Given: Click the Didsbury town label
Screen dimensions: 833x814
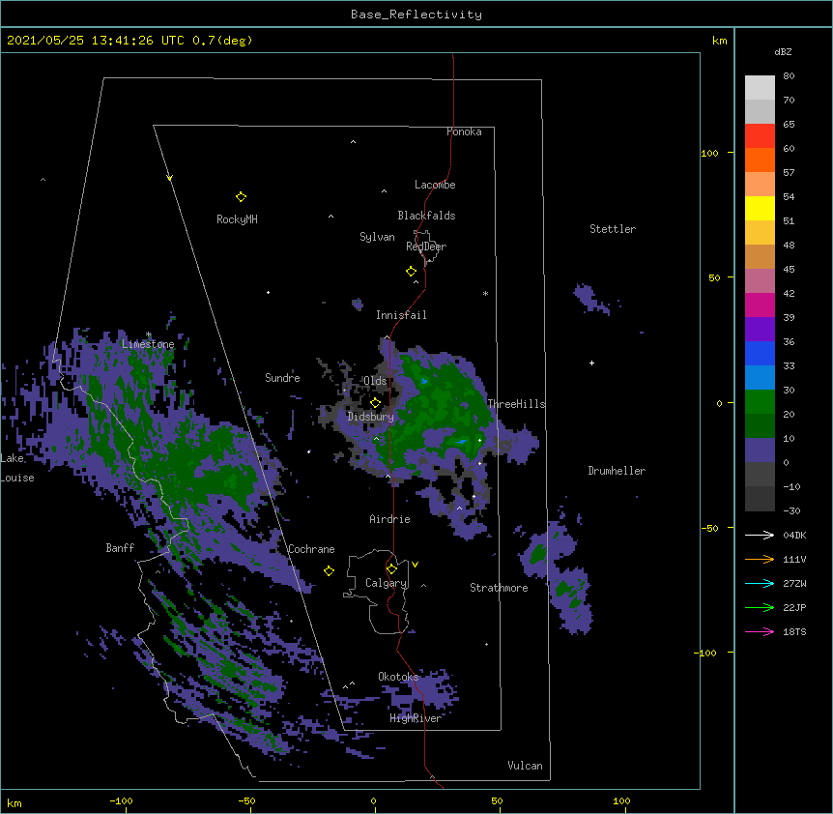Looking at the screenshot, I should click(x=371, y=417).
